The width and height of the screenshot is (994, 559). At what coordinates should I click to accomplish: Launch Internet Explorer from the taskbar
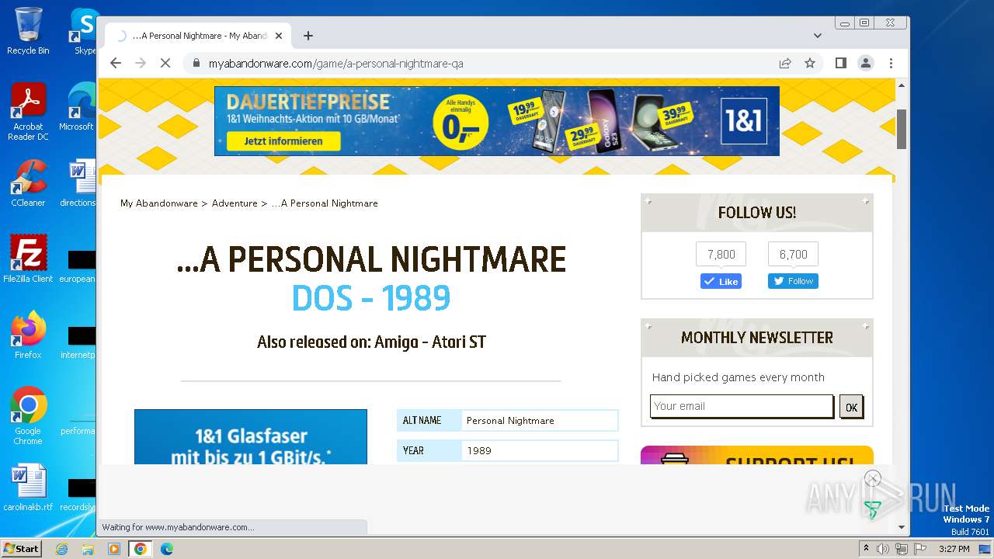point(62,549)
